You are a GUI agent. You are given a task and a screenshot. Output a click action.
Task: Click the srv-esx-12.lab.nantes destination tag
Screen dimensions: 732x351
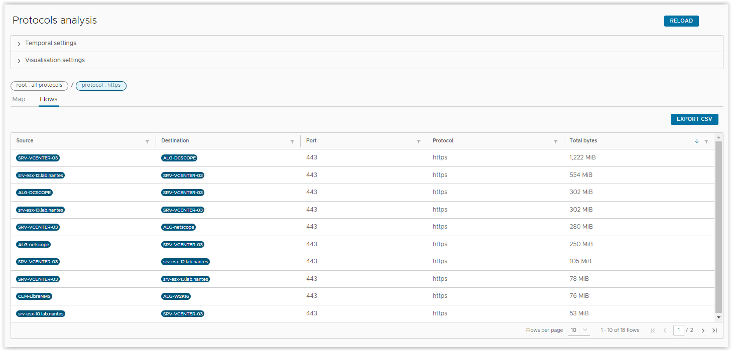pos(185,262)
